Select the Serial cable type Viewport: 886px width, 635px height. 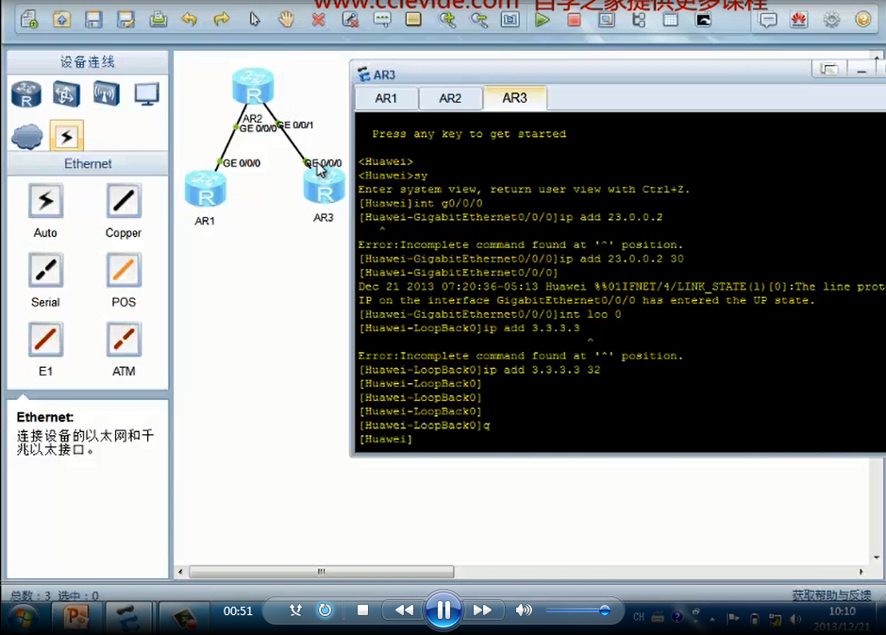(45, 270)
